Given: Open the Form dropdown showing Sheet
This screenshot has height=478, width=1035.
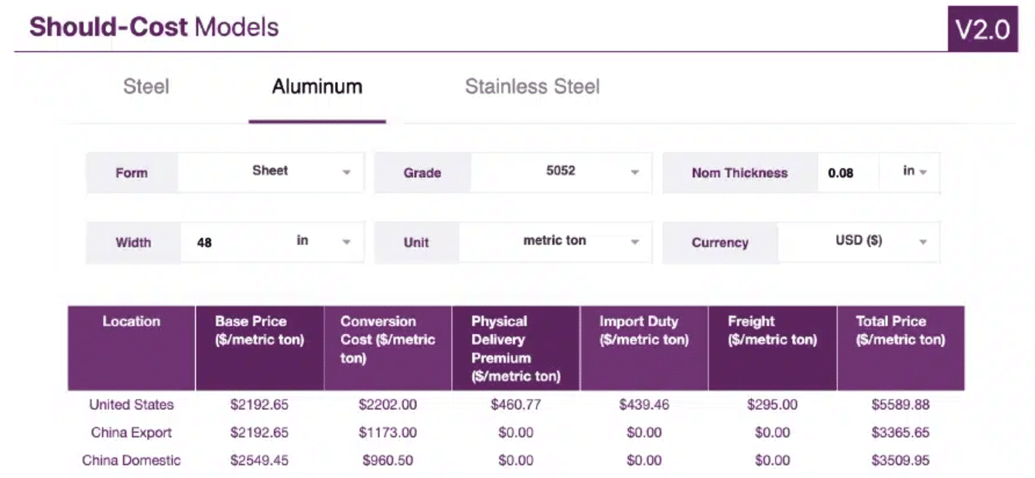Looking at the screenshot, I should [271, 172].
